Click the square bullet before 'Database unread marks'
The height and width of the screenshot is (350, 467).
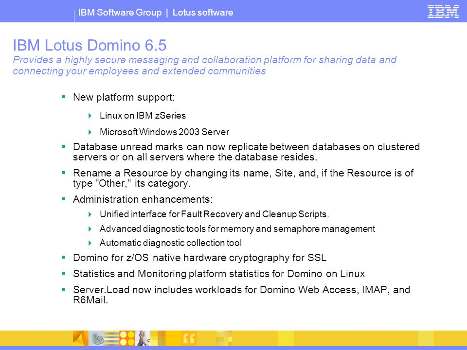coord(63,146)
